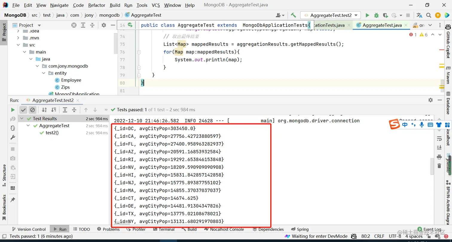Open the Event Log
452x242 pixels.
point(429,229)
